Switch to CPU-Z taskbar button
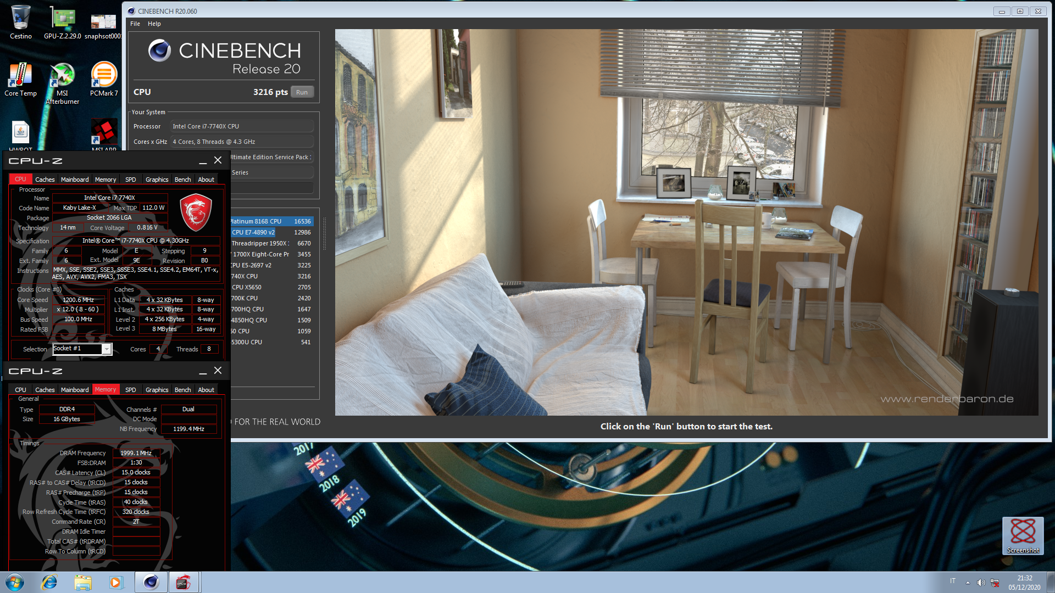This screenshot has height=593, width=1055. 184,582
